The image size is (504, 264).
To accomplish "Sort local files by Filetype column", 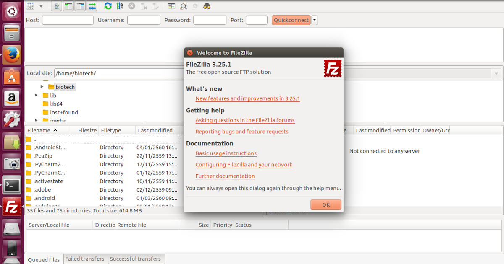I will click(x=118, y=130).
